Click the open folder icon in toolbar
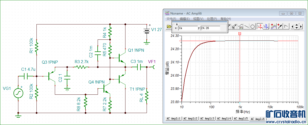The image size is (308, 125). [169, 26]
